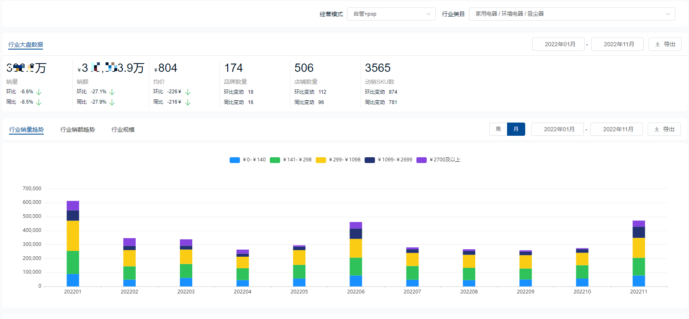Image resolution: width=689 pixels, height=319 pixels.
Task: Click the down arrow next to 销额 环比 -27.1%
Action: (112, 92)
